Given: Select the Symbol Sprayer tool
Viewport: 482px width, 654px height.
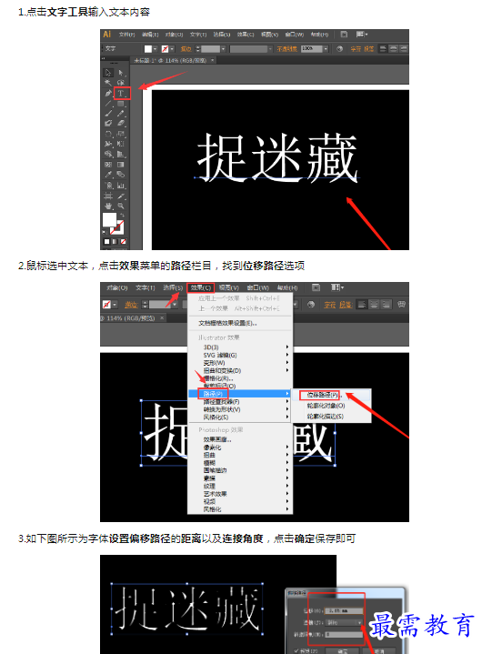Looking at the screenshot, I should point(108,186).
